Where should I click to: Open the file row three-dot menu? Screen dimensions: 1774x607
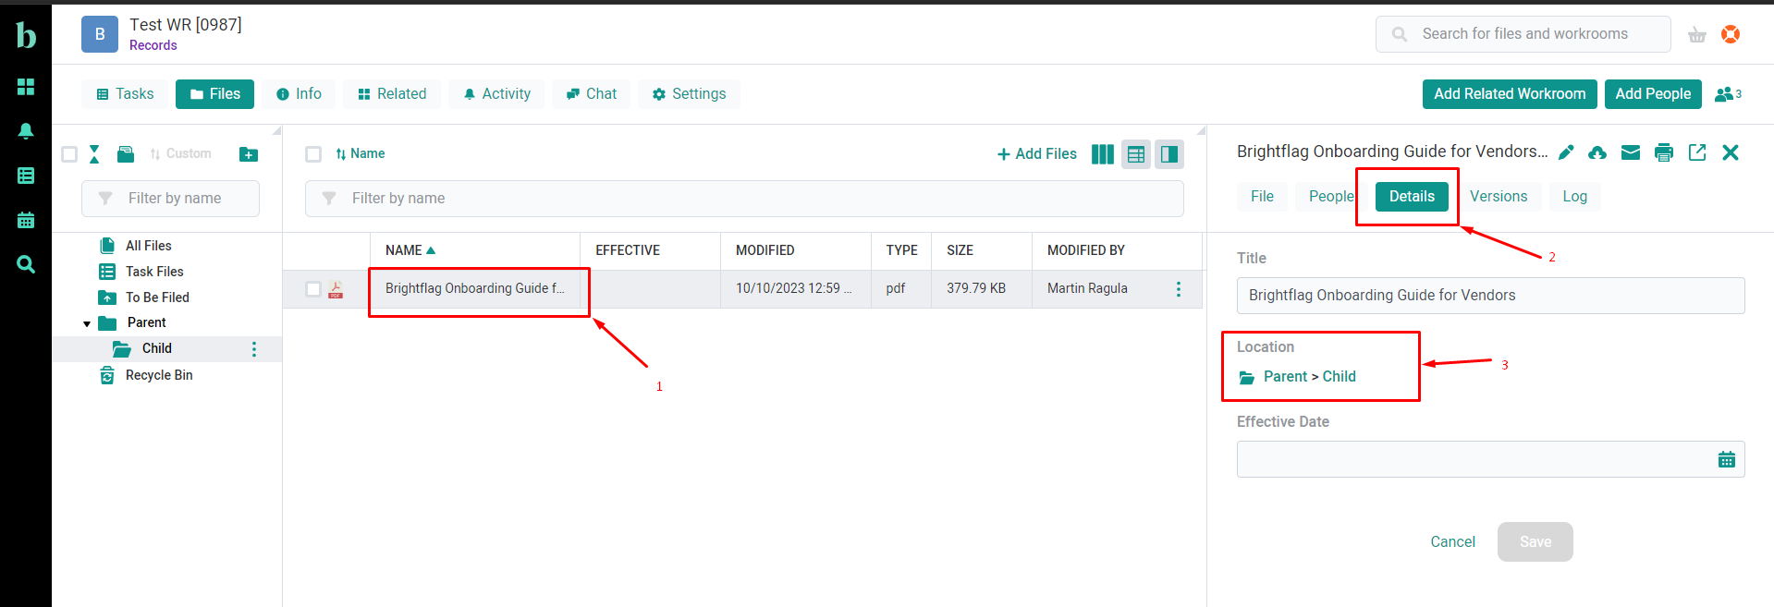click(1178, 289)
